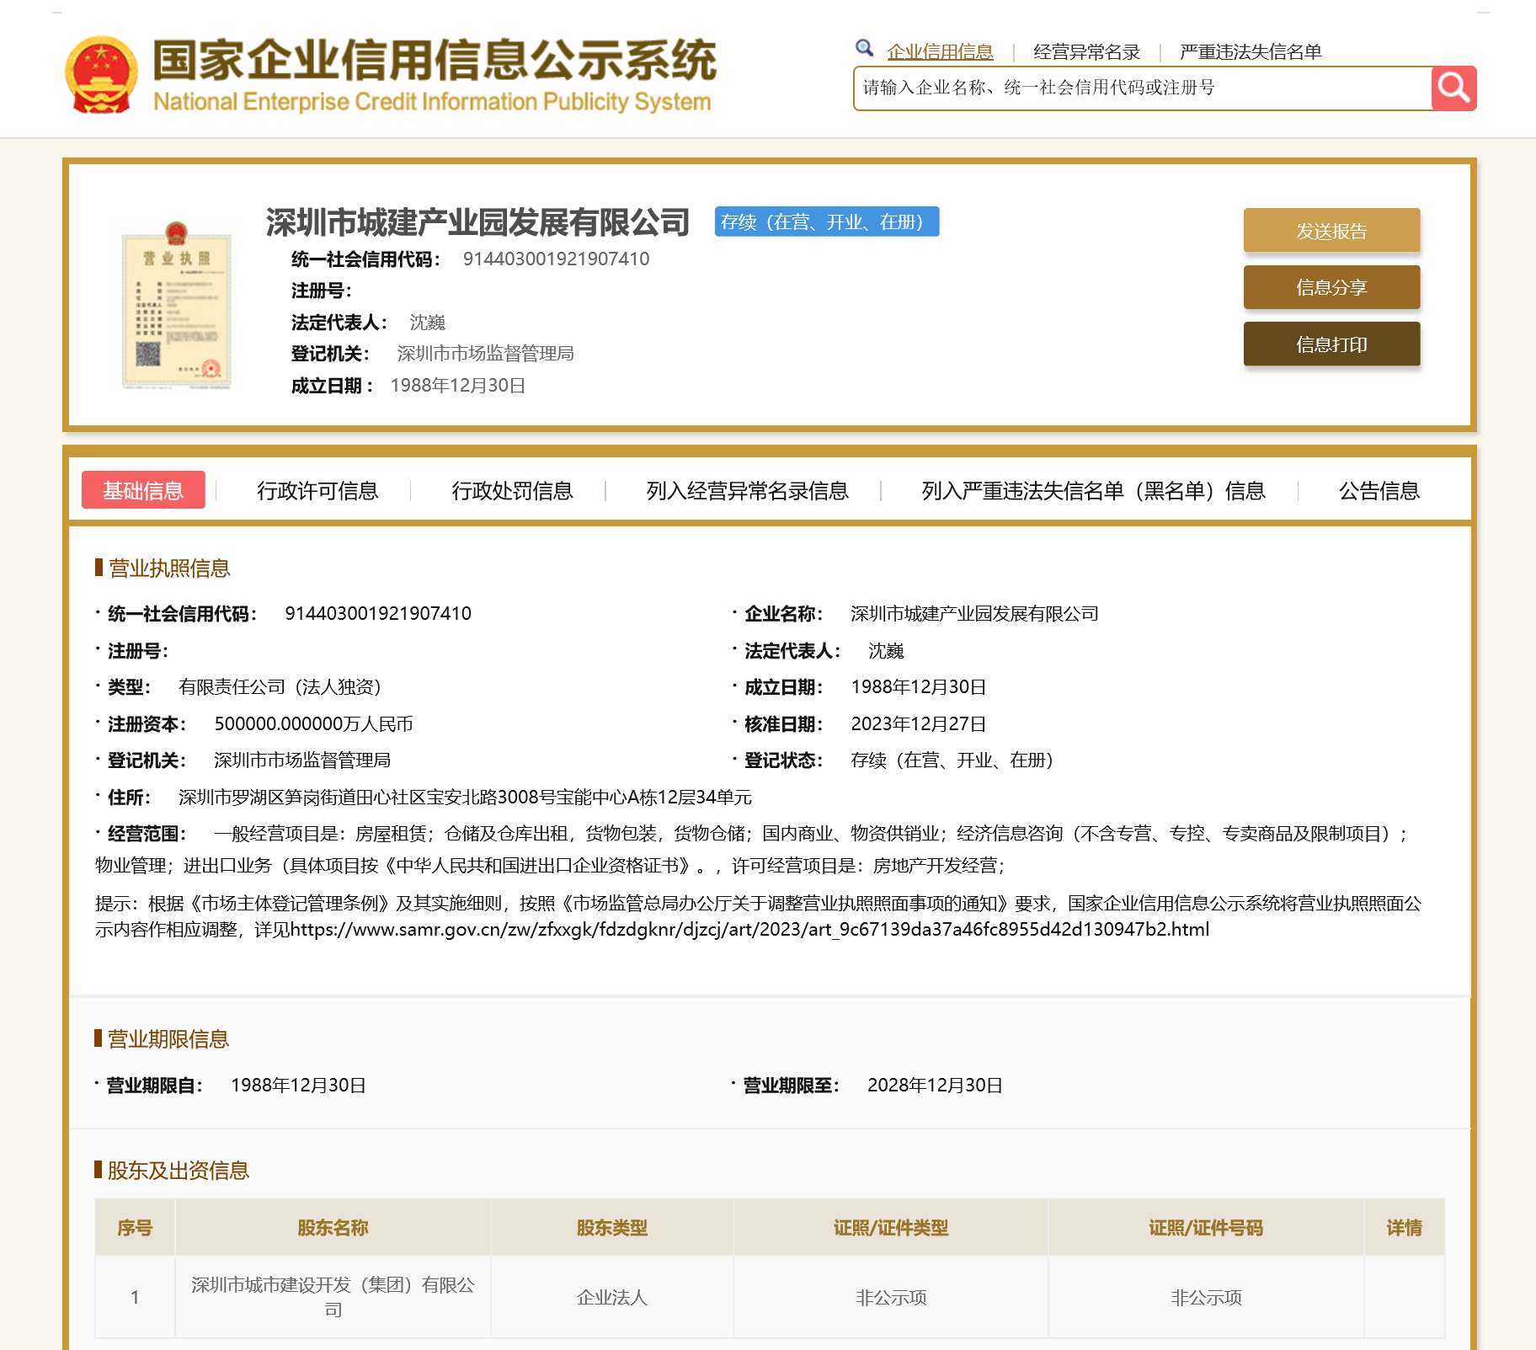Click the 国家企业信用信息公示系统 site title
Image resolution: width=1536 pixels, height=1350 pixels.
pos(434,61)
